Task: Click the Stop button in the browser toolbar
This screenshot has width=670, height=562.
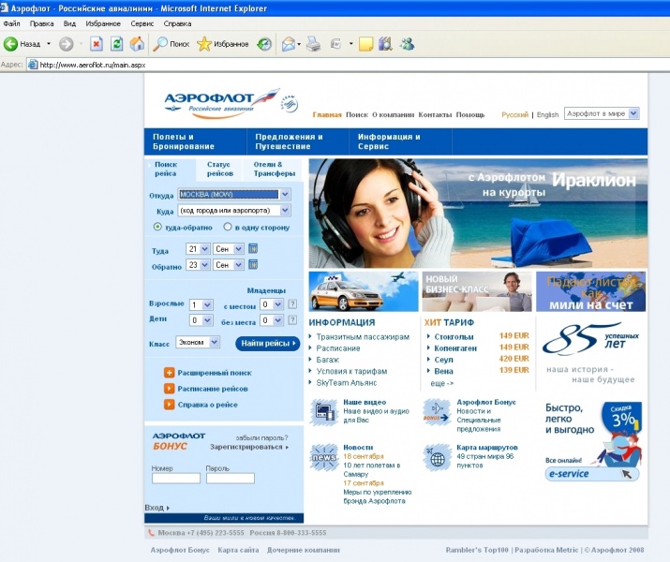Action: (x=96, y=44)
